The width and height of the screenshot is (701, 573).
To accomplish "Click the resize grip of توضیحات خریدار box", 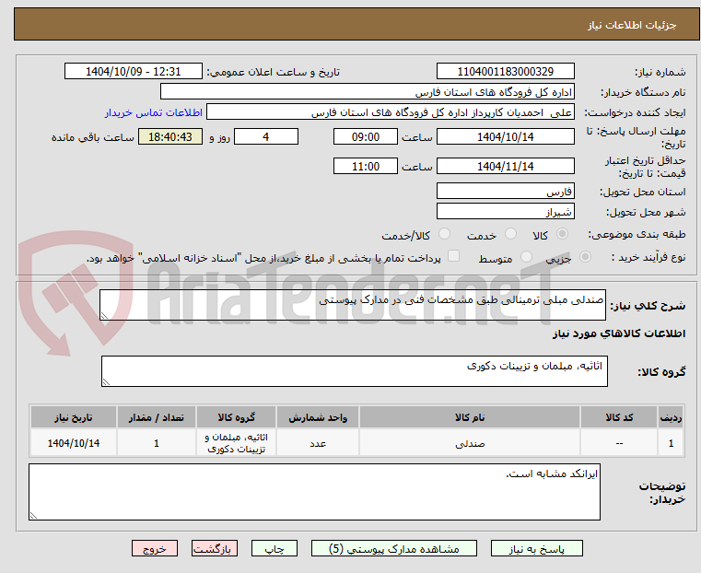I will (33, 515).
